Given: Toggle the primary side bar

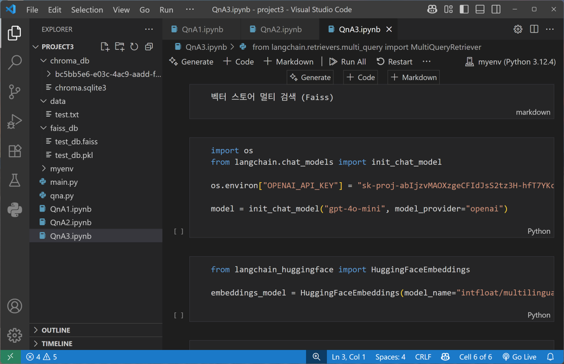Looking at the screenshot, I should click(464, 10).
